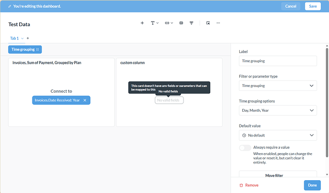Select the Tab 1 tab
Image resolution: width=329 pixels, height=193 pixels.
[14, 38]
